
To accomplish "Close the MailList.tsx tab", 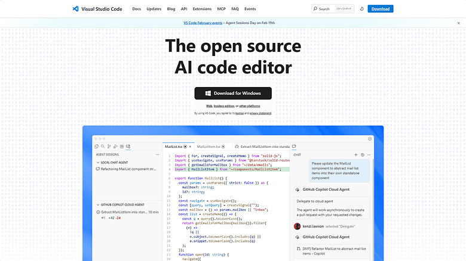I will (x=190, y=147).
